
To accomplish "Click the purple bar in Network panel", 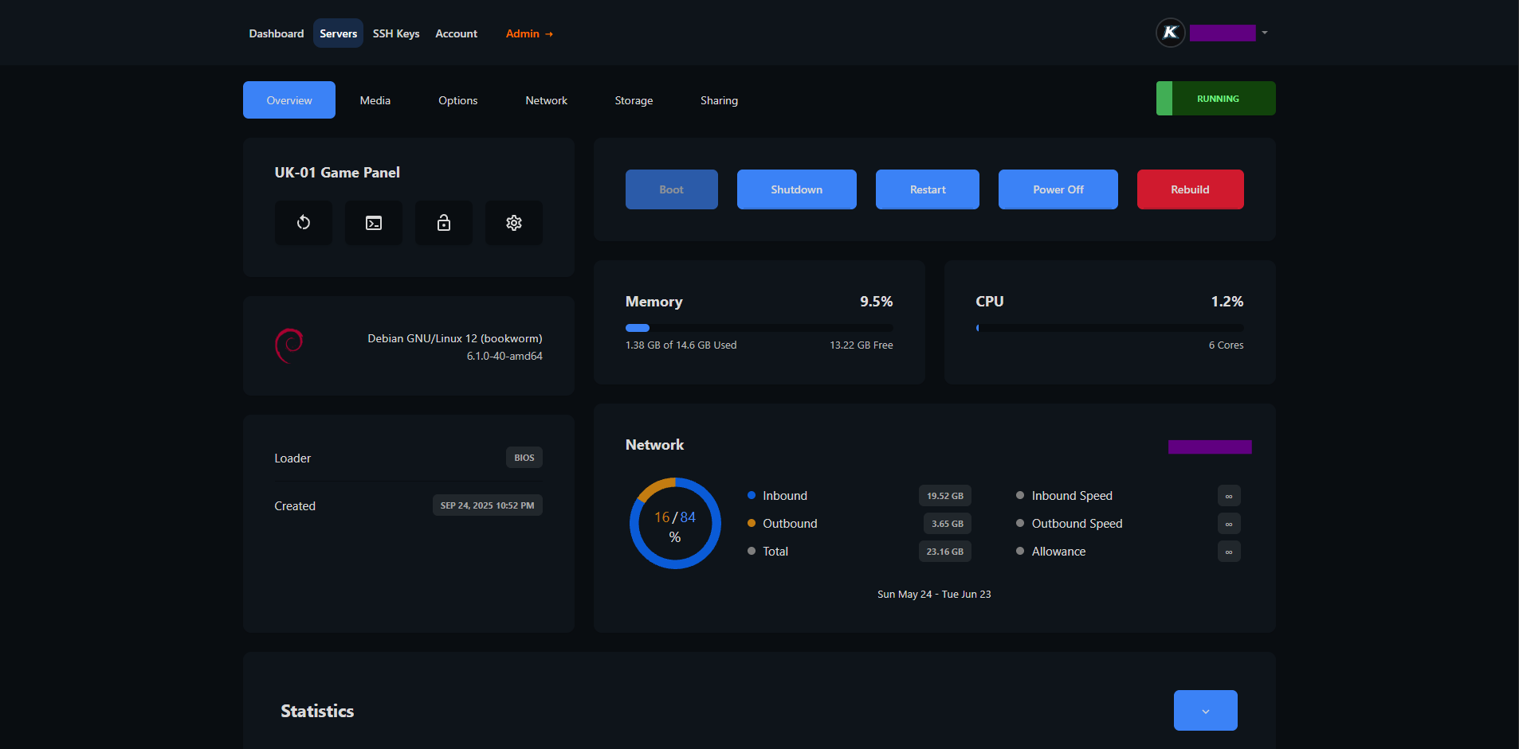I will point(1210,447).
